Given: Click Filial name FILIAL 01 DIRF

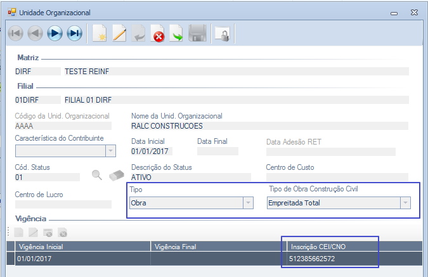Looking at the screenshot, I should point(237,100).
